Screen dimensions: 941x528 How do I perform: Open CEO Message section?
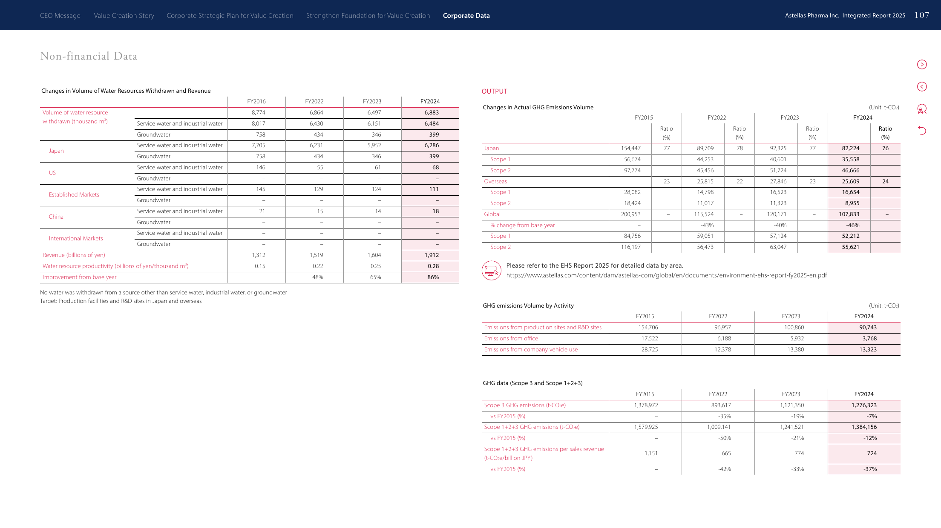pos(60,15)
